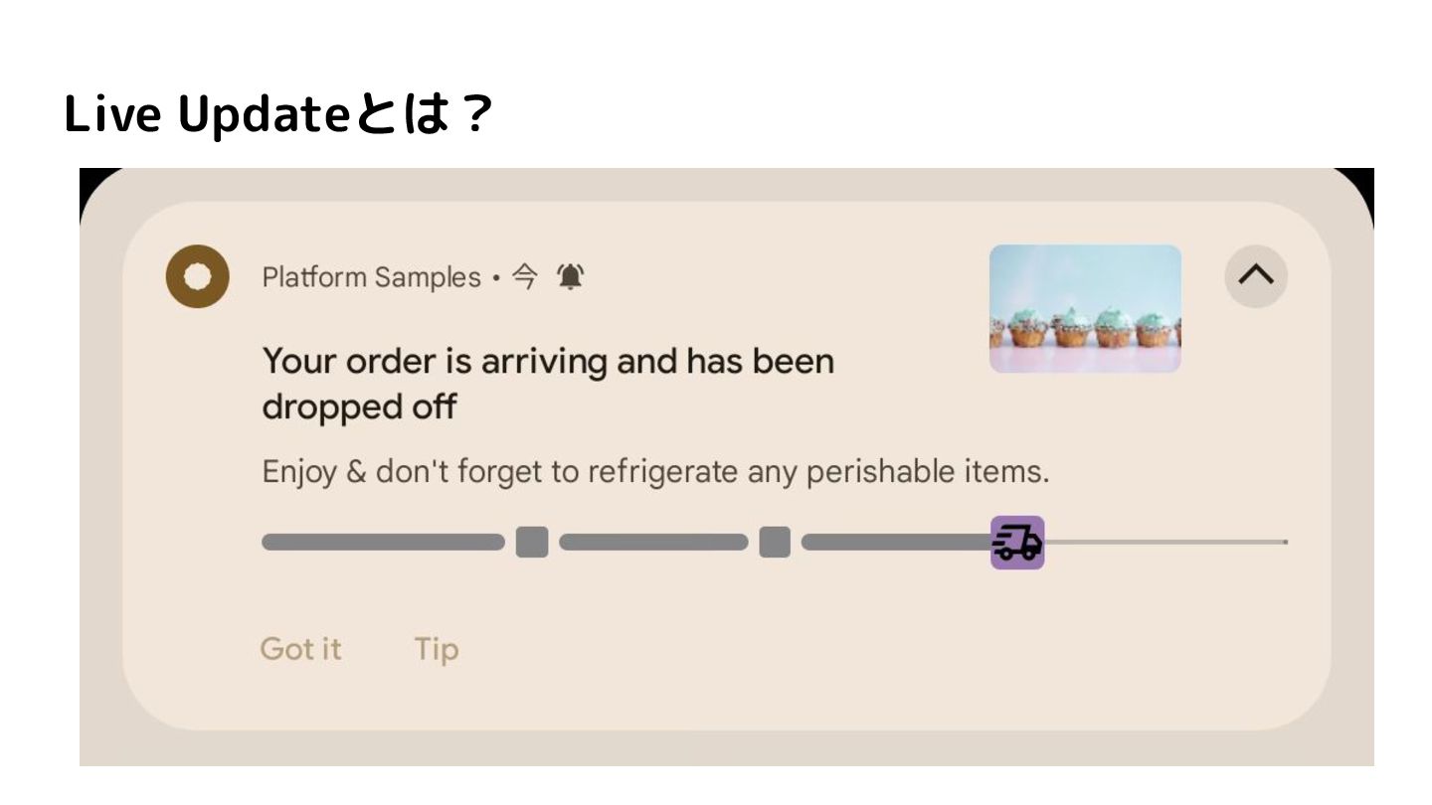1432x805 pixels.
Task: Click the Platform Samples app name
Action: click(x=371, y=277)
